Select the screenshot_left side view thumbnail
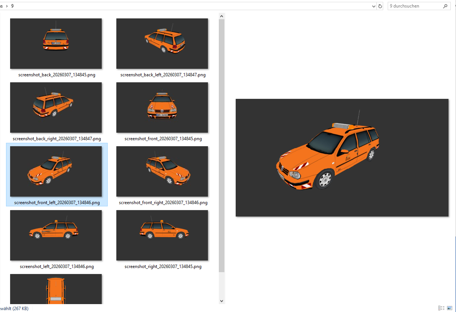Screen dimensions: 456x312 (x=56, y=235)
